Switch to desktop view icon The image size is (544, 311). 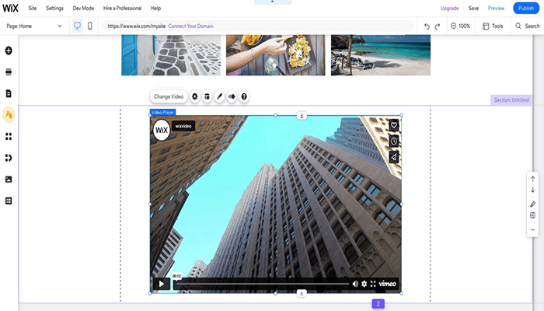(78, 26)
